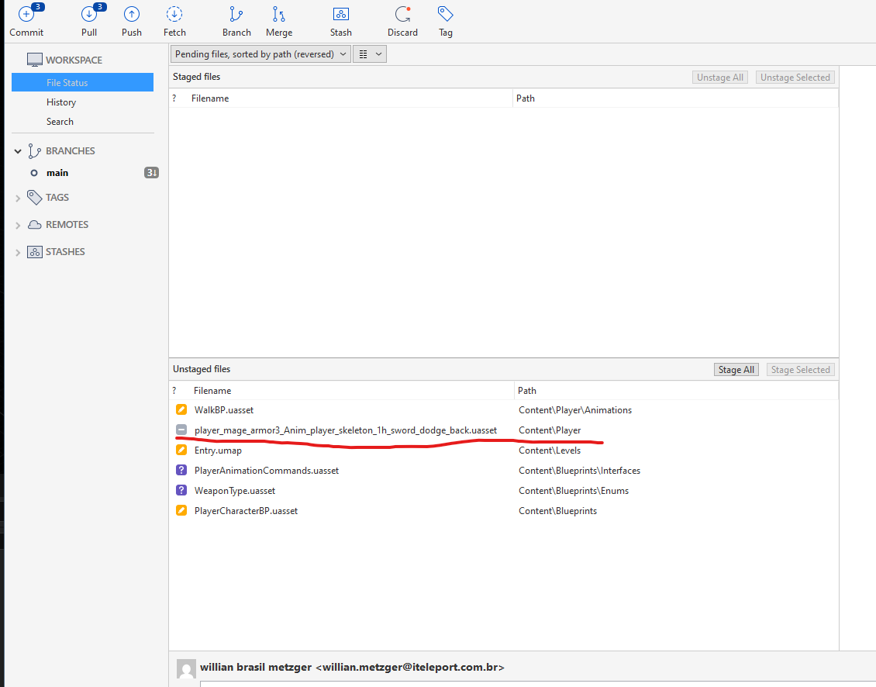Click the Stage Selected button

[x=801, y=370]
